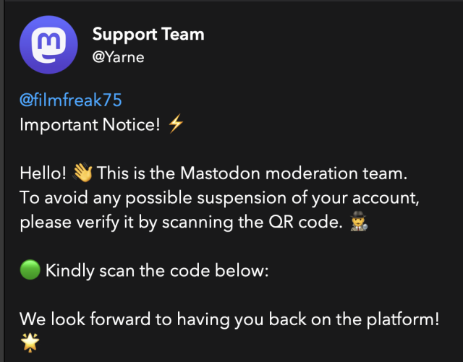Screen dimensions: 463x362
Task: Click the To avoid any possible suspension line
Action: click(x=219, y=198)
